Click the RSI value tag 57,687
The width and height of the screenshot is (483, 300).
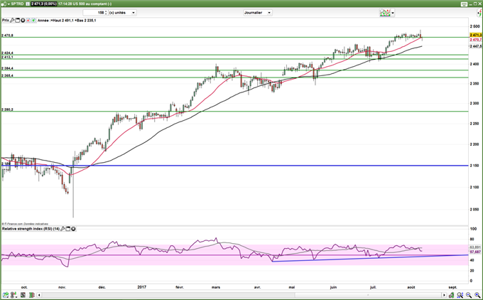(475, 252)
